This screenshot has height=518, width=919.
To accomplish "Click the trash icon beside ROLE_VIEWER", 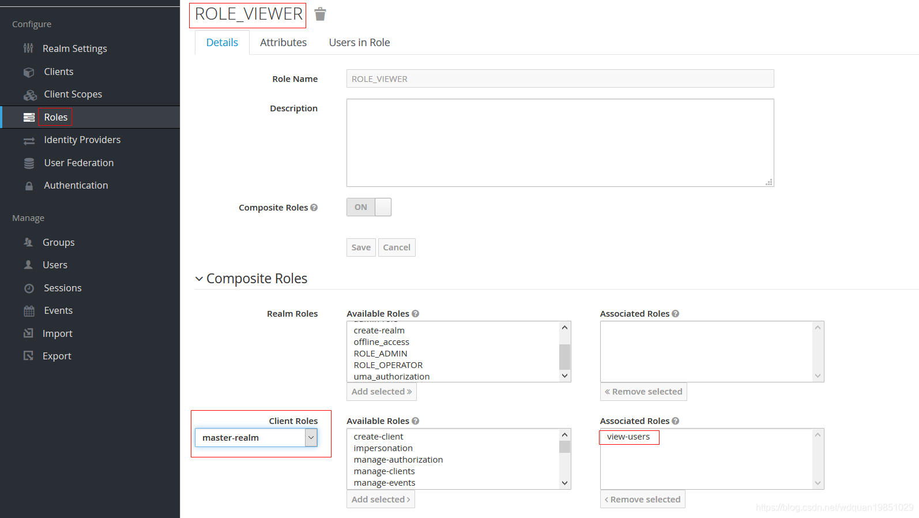I will pos(321,14).
